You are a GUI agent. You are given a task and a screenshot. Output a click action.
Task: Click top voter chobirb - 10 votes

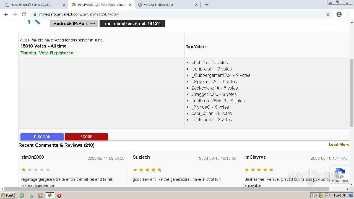(x=210, y=62)
